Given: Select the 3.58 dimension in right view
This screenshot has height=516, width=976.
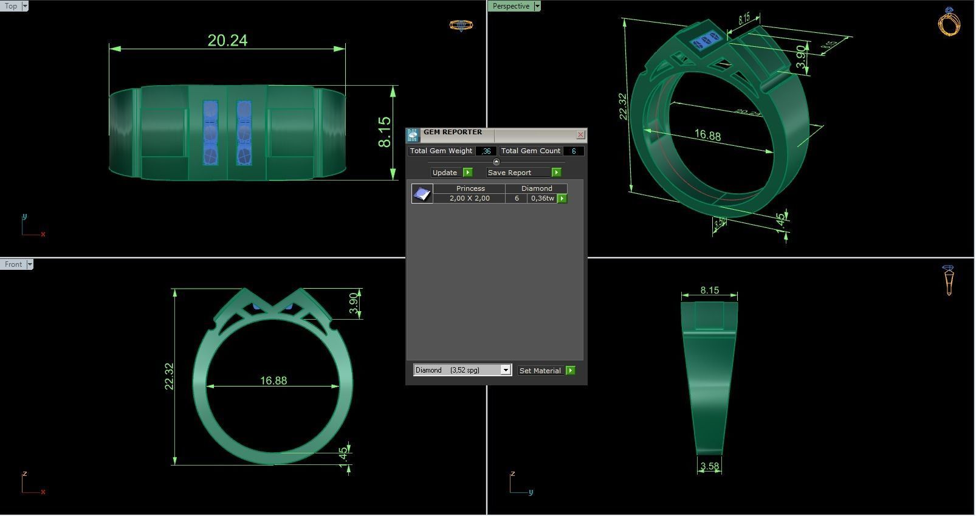Looking at the screenshot, I should [709, 466].
